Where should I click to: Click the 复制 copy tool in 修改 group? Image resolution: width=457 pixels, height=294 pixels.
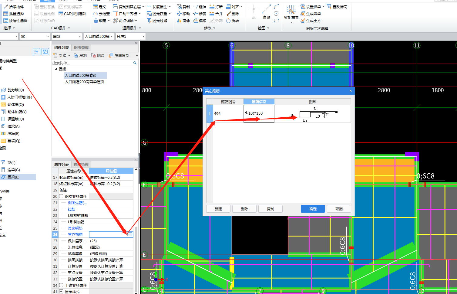pyautogui.click(x=183, y=7)
